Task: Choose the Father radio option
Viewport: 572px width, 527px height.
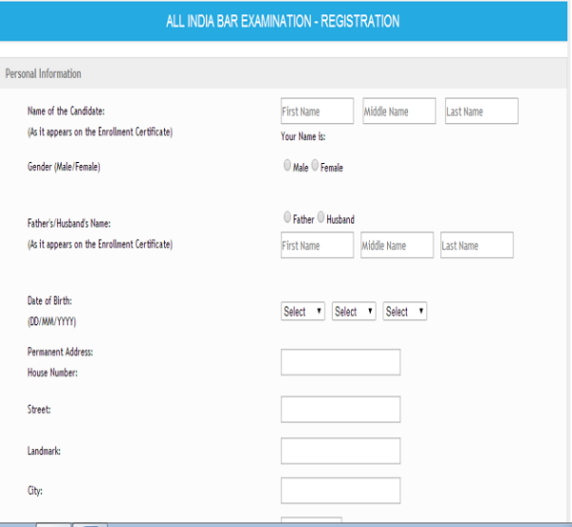Action: pyautogui.click(x=288, y=217)
